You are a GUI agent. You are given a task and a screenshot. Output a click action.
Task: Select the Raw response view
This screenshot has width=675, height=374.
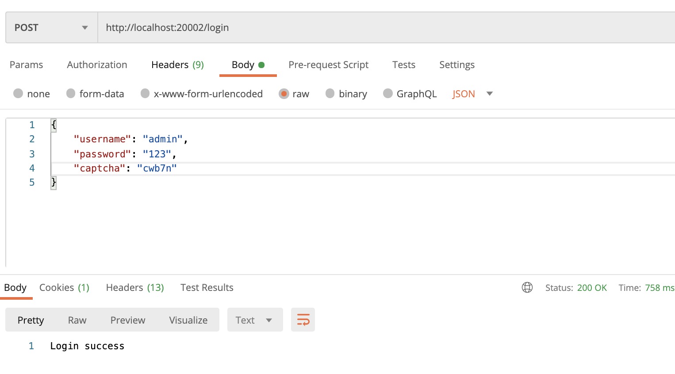tap(77, 320)
